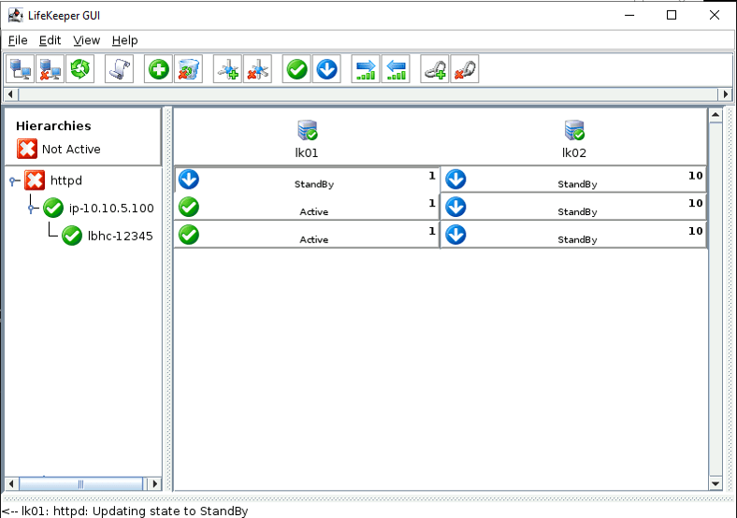Image resolution: width=737 pixels, height=518 pixels.
Task: Select the lbhc-12345 tree label
Action: pos(121,236)
